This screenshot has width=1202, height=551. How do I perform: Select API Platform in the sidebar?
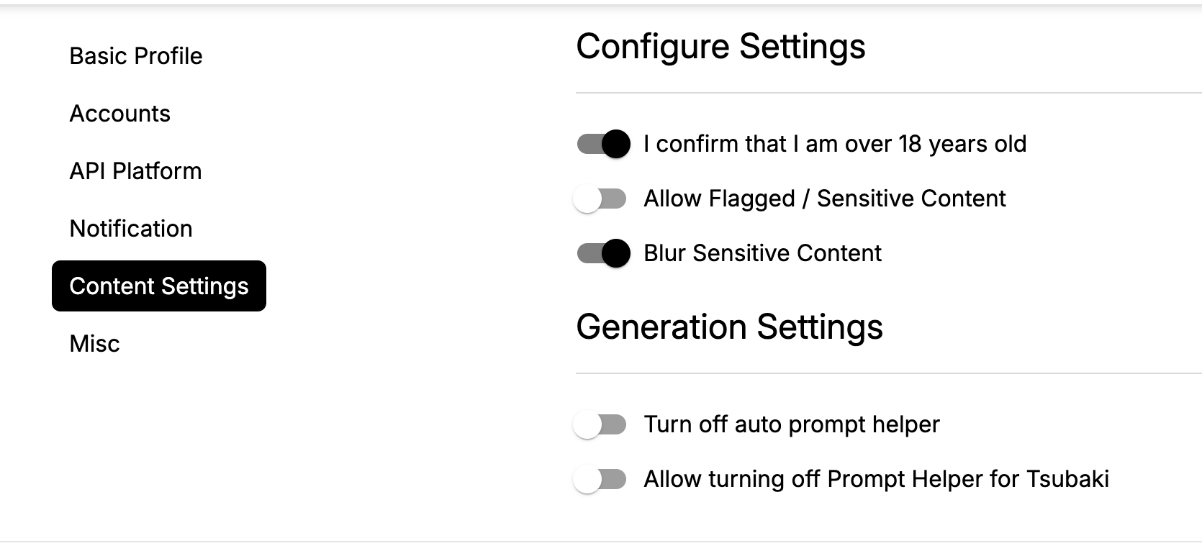[135, 171]
